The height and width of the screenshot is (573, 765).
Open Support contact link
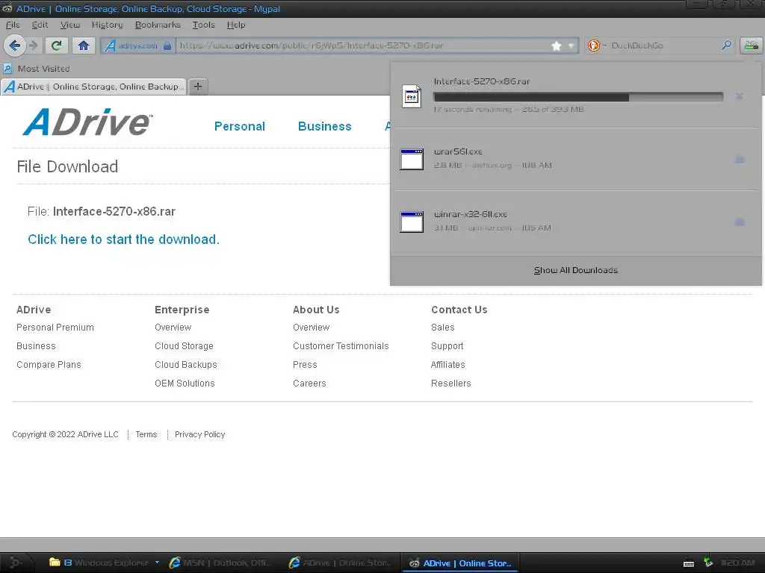click(447, 346)
